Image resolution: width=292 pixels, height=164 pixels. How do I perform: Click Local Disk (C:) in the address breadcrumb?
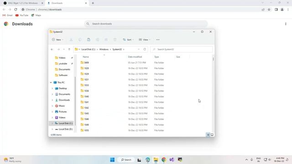tap(88, 49)
